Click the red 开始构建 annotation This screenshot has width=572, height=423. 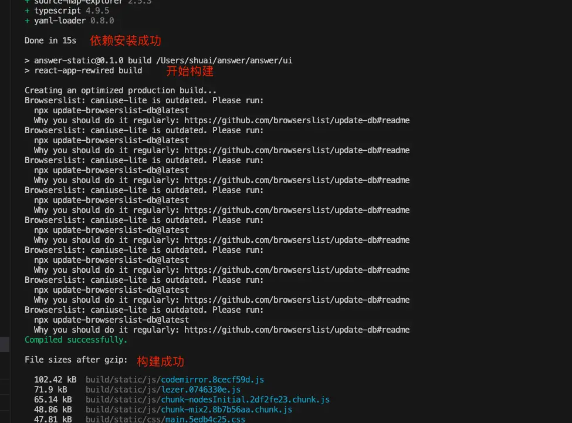click(189, 70)
